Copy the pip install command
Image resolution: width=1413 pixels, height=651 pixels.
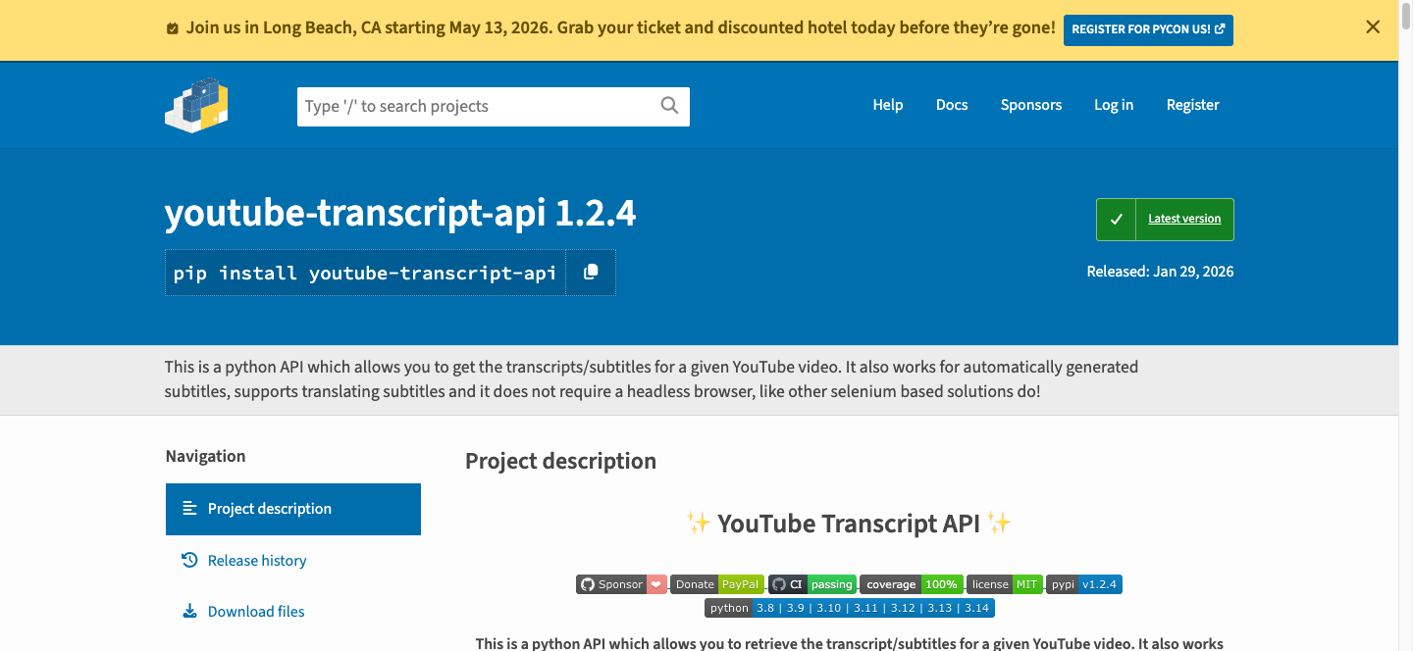coord(591,273)
